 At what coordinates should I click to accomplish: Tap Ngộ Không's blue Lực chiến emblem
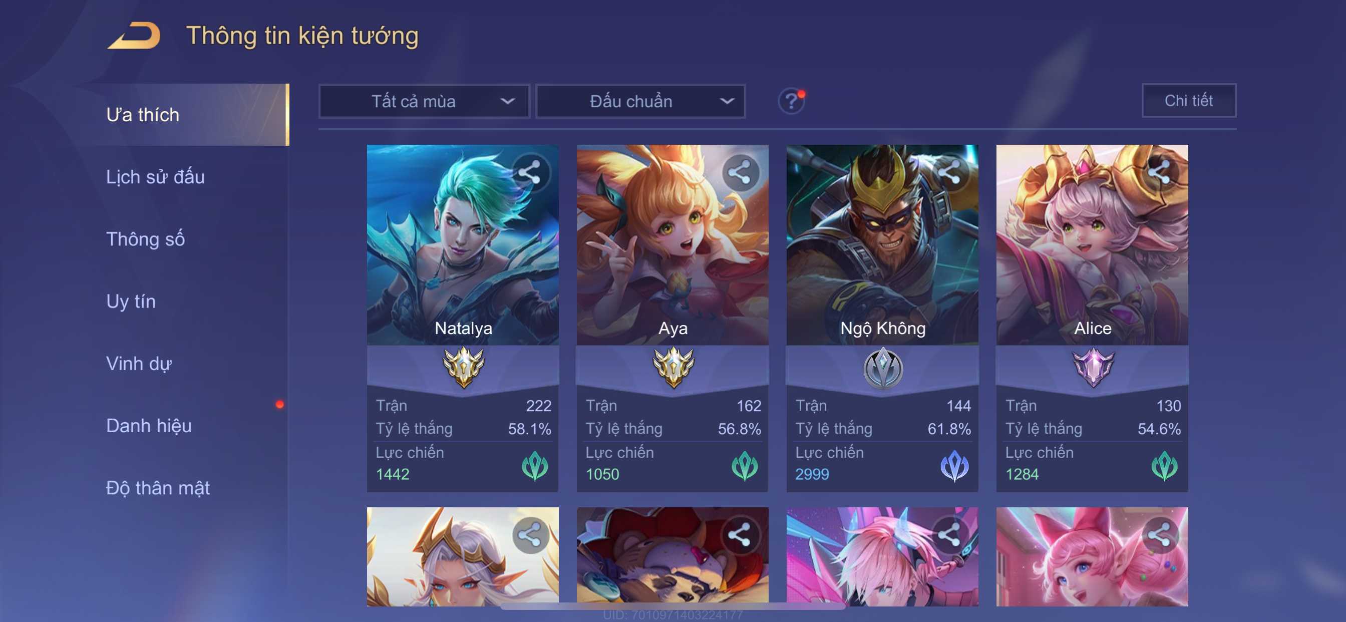[x=954, y=466]
